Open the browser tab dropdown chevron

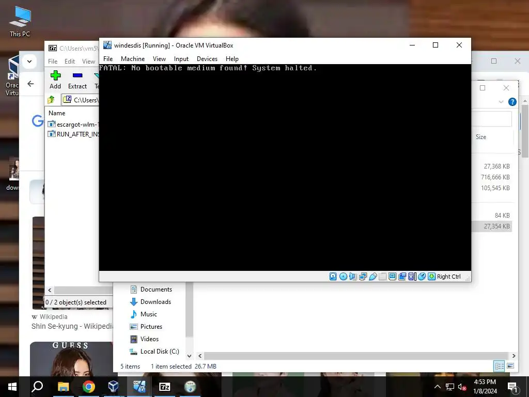[x=29, y=62]
